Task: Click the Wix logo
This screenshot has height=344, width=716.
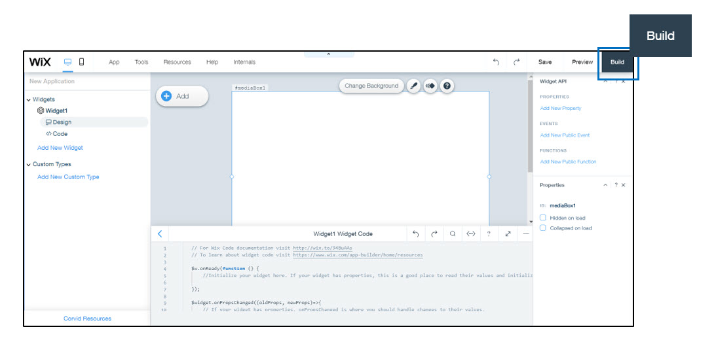Action: 40,62
